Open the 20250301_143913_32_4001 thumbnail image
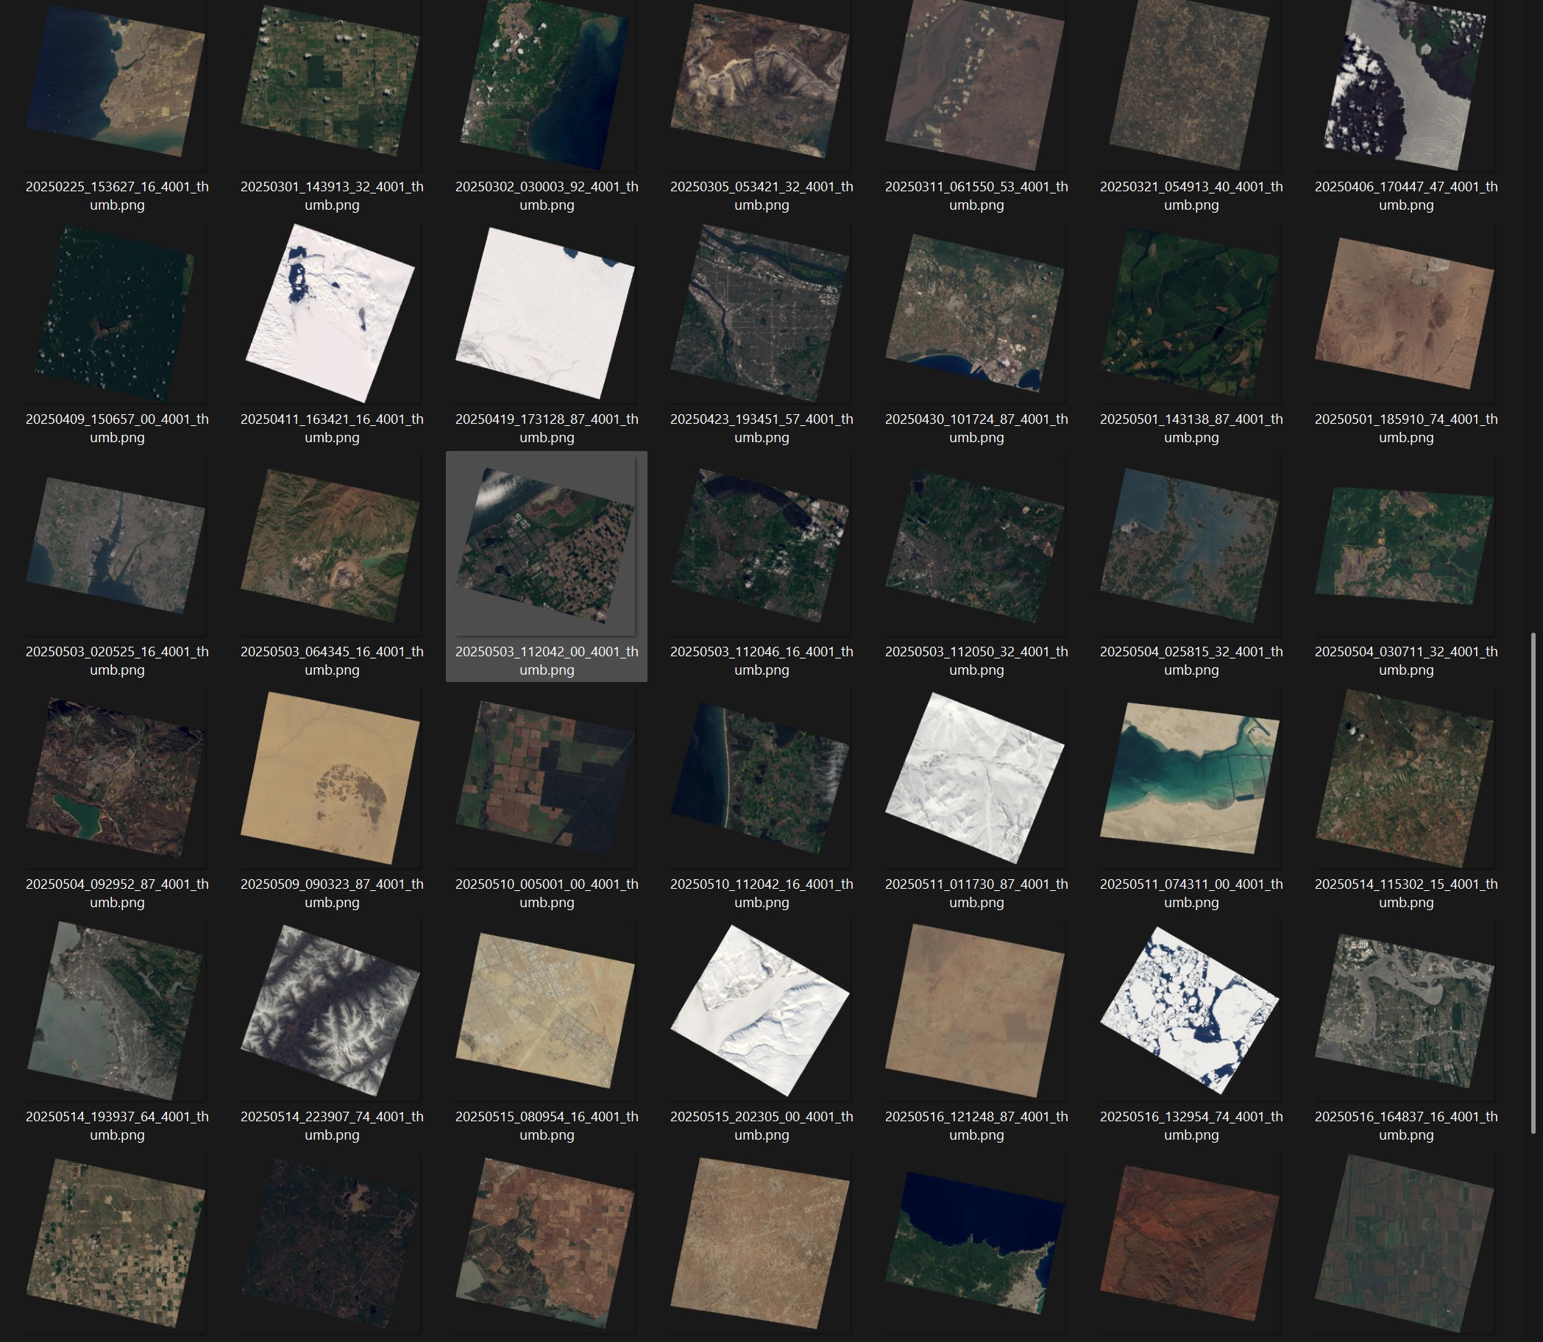This screenshot has height=1342, width=1543. 330,80
